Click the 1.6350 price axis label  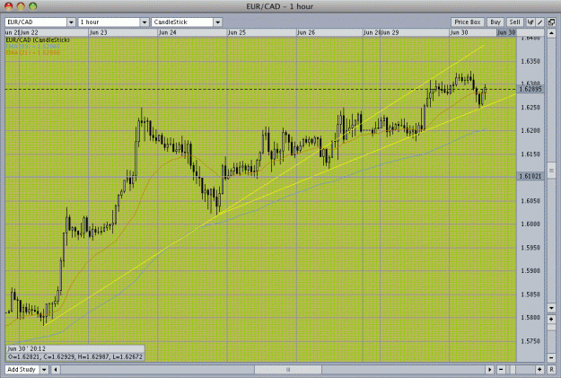point(530,61)
